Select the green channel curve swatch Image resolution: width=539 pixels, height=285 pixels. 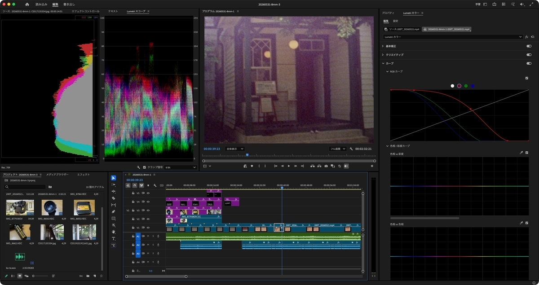466,86
